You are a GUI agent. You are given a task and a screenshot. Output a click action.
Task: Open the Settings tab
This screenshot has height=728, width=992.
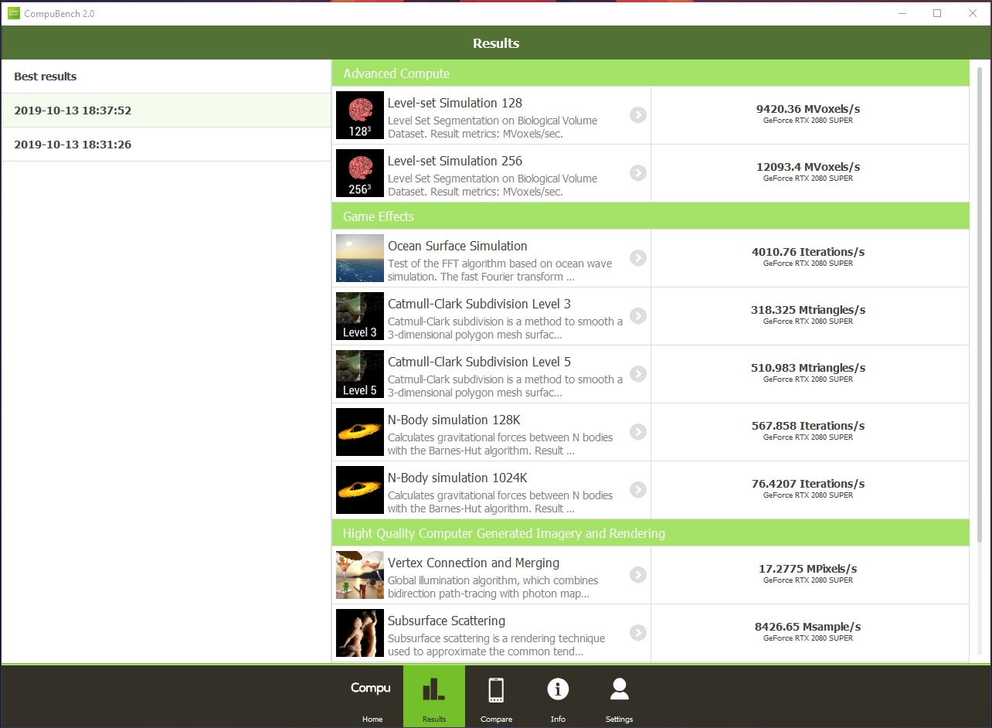click(620, 696)
